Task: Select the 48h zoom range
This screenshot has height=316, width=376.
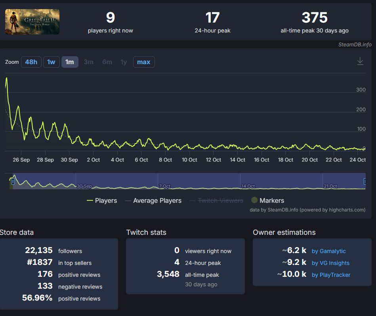Action: coord(31,62)
